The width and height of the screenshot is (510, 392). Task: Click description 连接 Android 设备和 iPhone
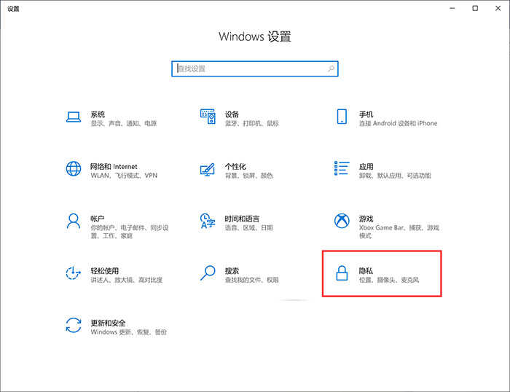398,123
